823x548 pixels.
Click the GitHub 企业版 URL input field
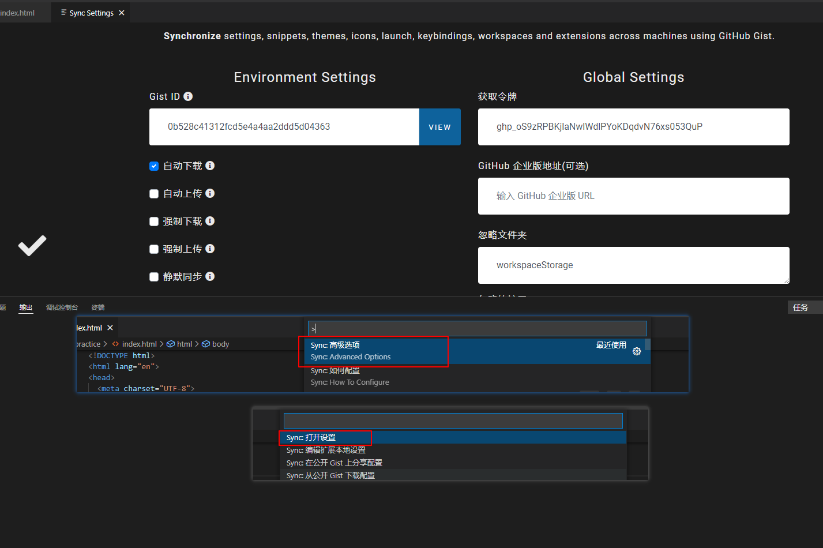[634, 196]
